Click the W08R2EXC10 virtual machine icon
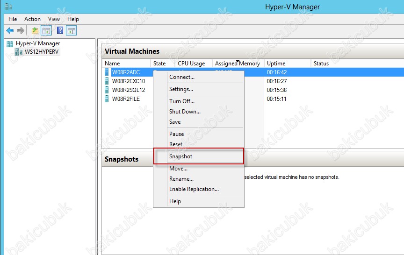 tap(107, 81)
